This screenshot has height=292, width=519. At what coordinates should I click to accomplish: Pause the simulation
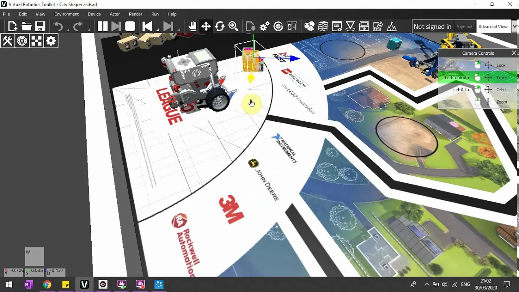pyautogui.click(x=103, y=27)
